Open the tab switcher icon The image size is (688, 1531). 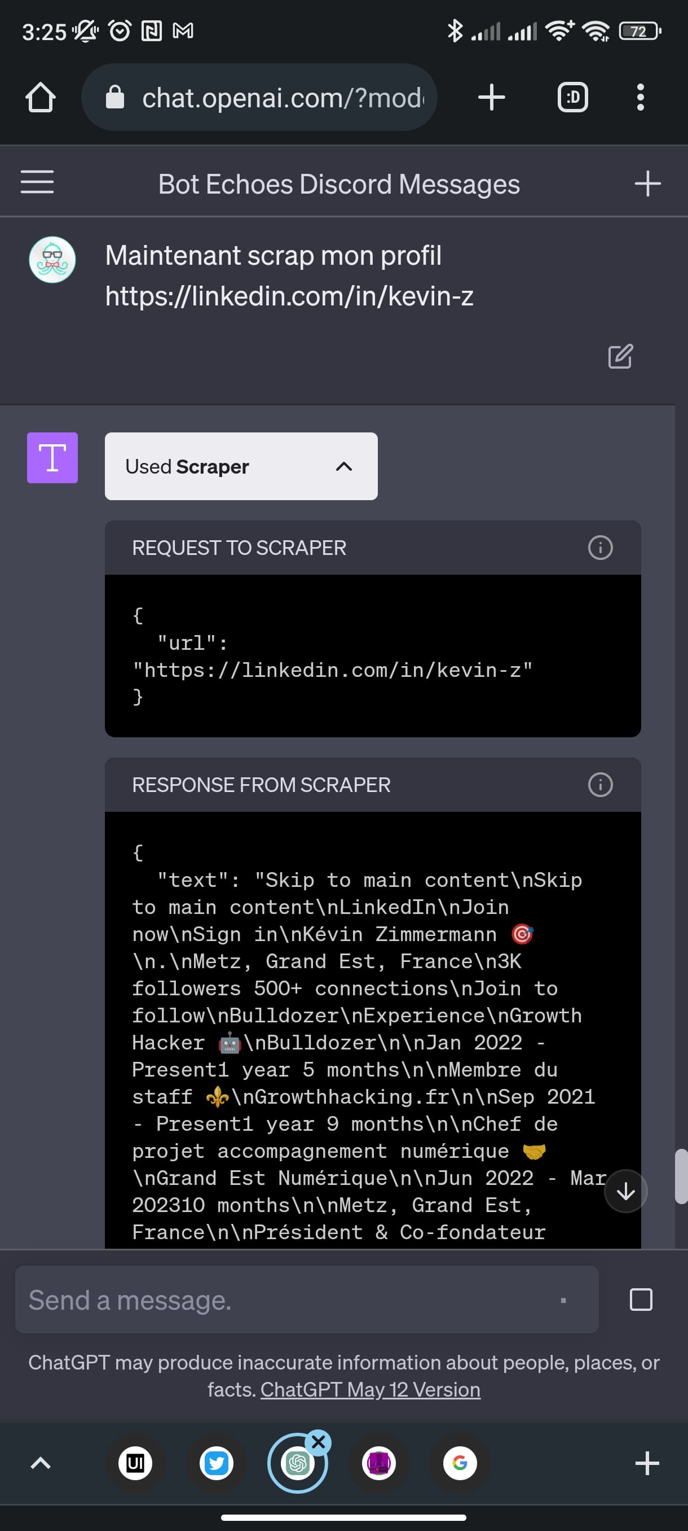[x=573, y=98]
